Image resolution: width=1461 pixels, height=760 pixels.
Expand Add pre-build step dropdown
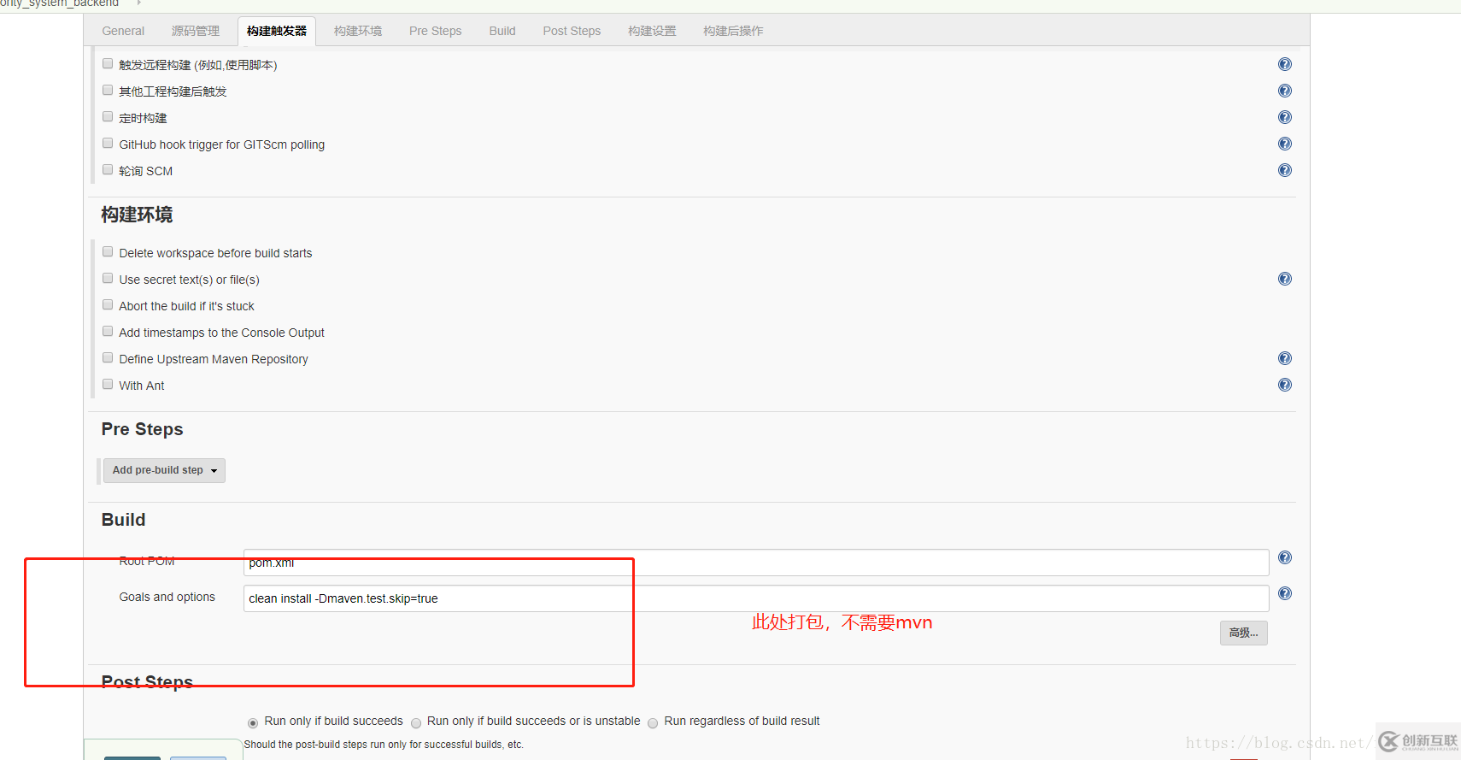(164, 470)
